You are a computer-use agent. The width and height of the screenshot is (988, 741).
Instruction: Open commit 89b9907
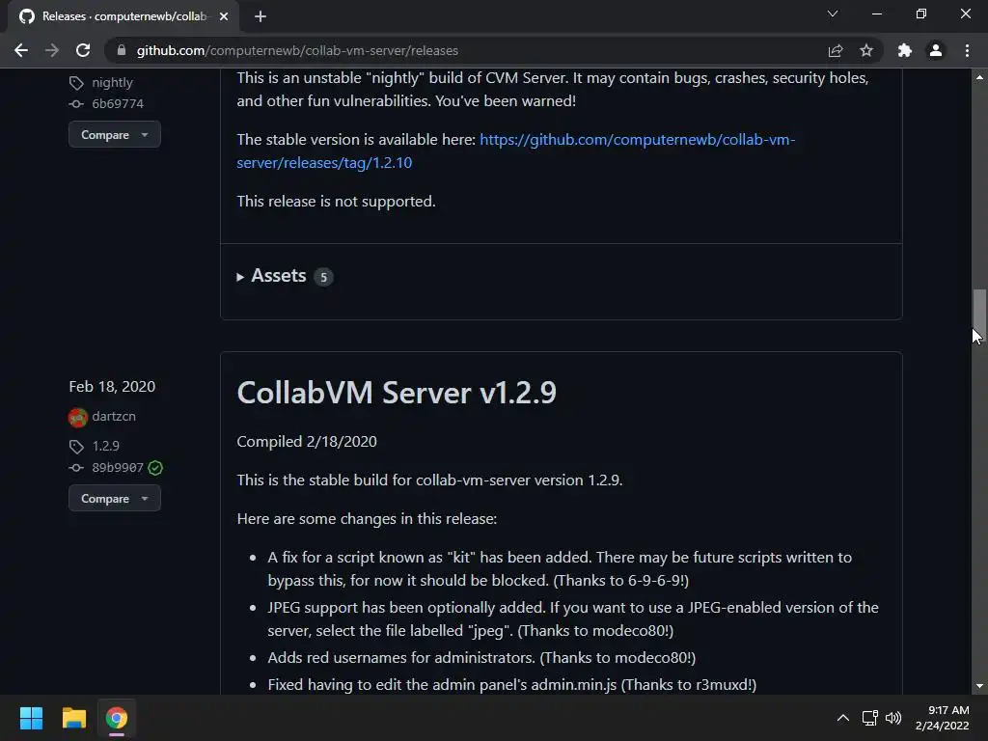(x=118, y=468)
